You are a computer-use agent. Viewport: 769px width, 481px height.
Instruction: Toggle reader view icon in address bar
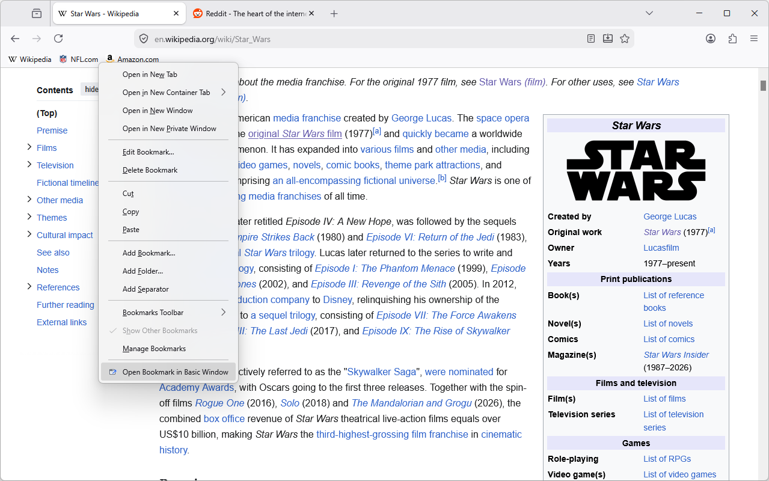pos(591,38)
